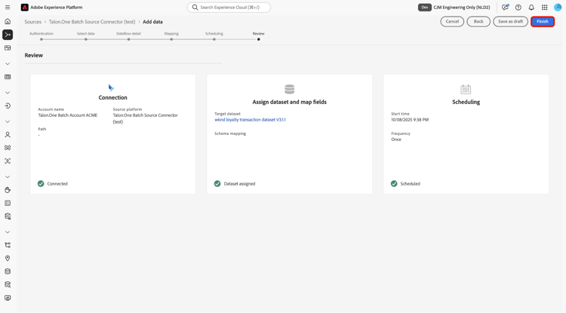Open the user profile avatar
This screenshot has width=566, height=313.
558,8
